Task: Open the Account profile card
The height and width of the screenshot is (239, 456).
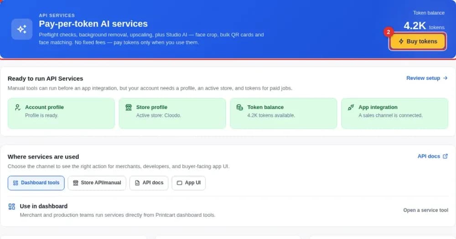Action: [61, 113]
